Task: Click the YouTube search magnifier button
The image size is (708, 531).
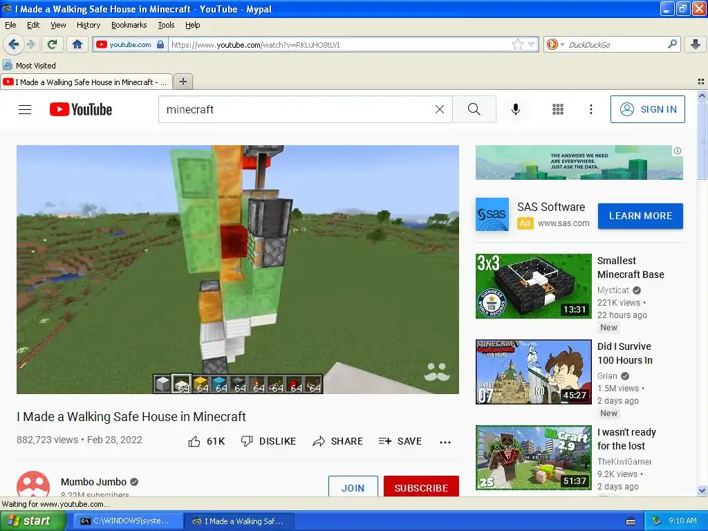Action: [474, 109]
